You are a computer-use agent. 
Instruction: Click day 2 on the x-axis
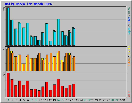point(12,100)
